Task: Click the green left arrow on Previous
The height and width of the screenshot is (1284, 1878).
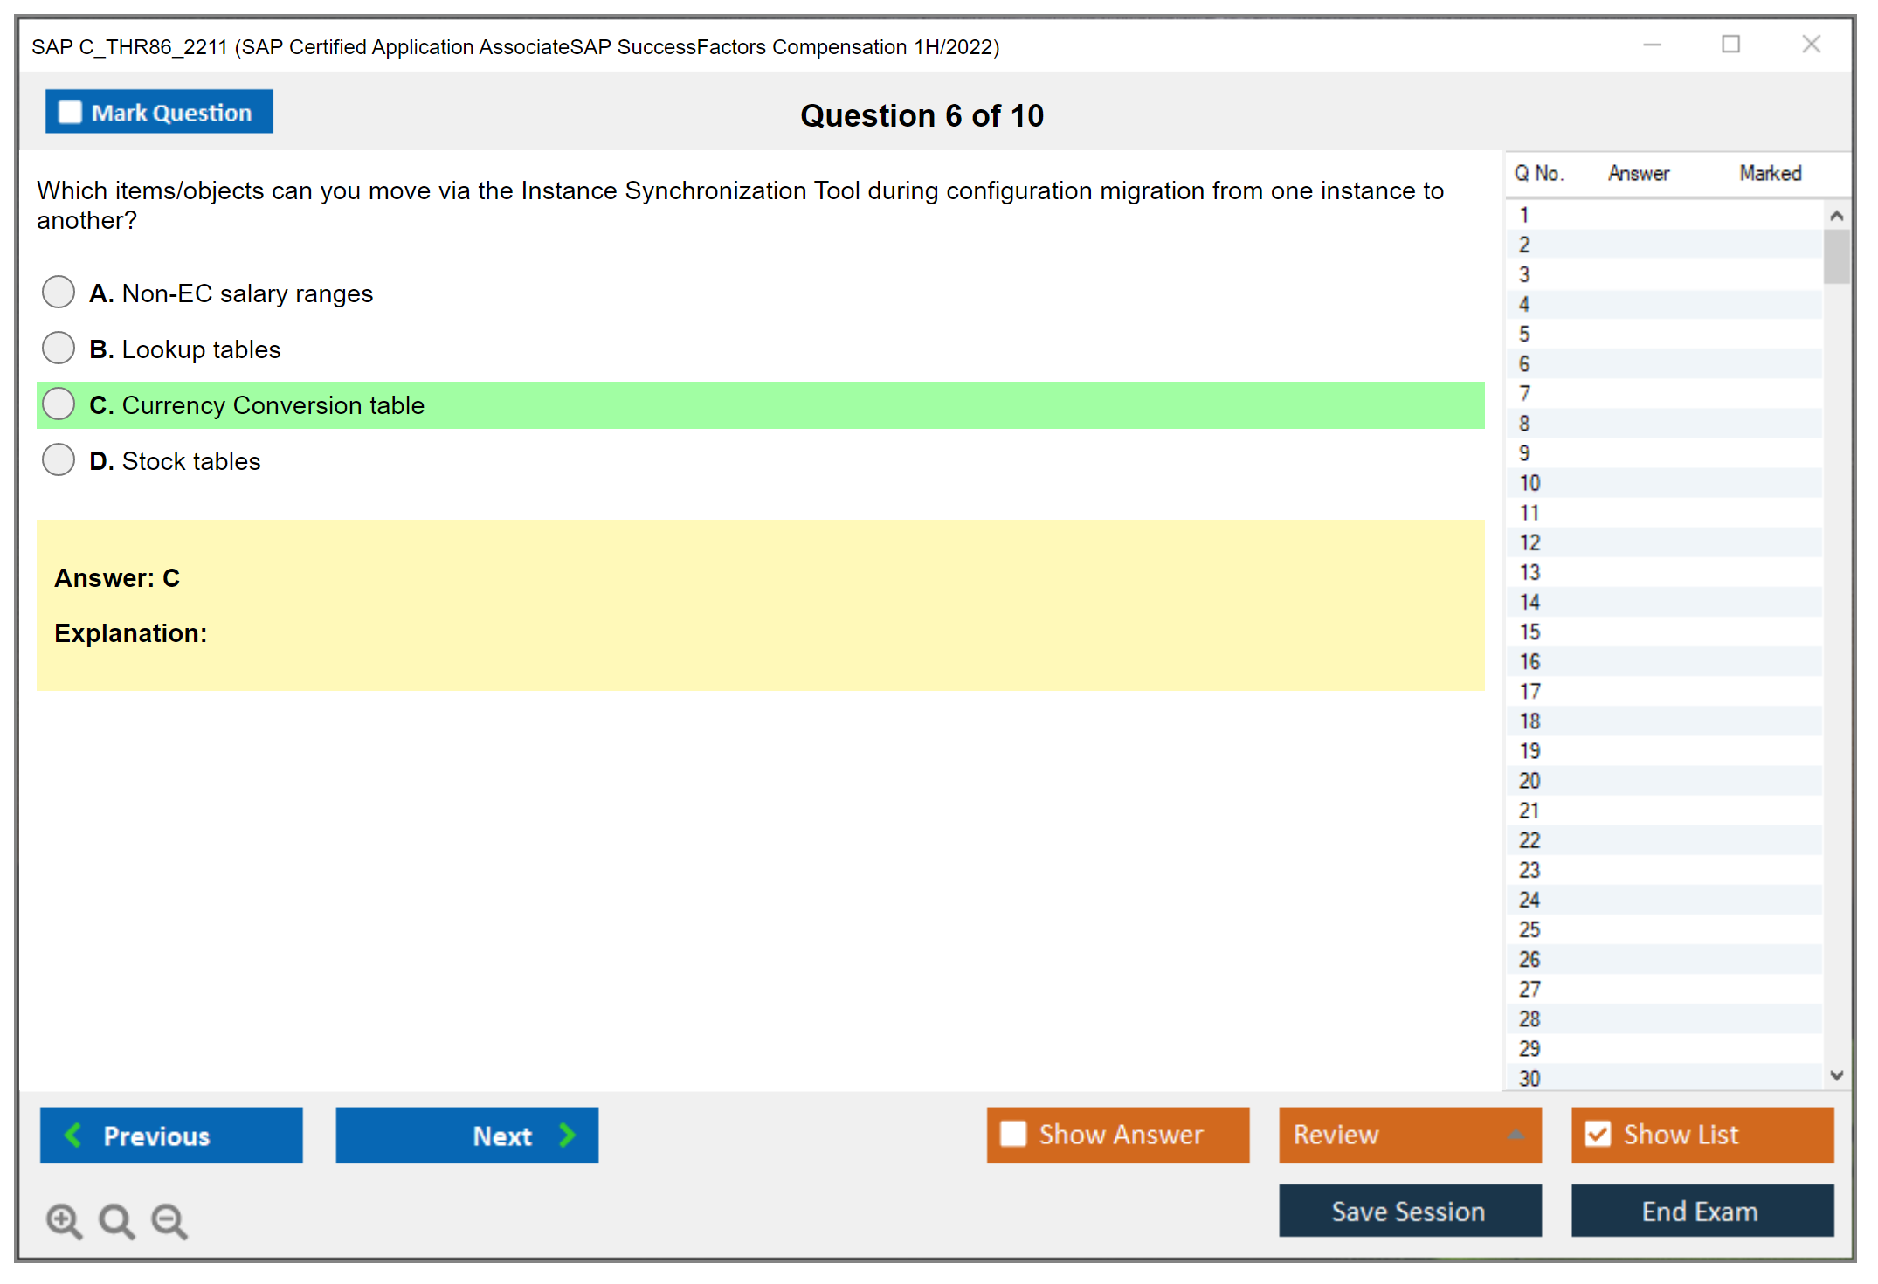Action: (73, 1135)
